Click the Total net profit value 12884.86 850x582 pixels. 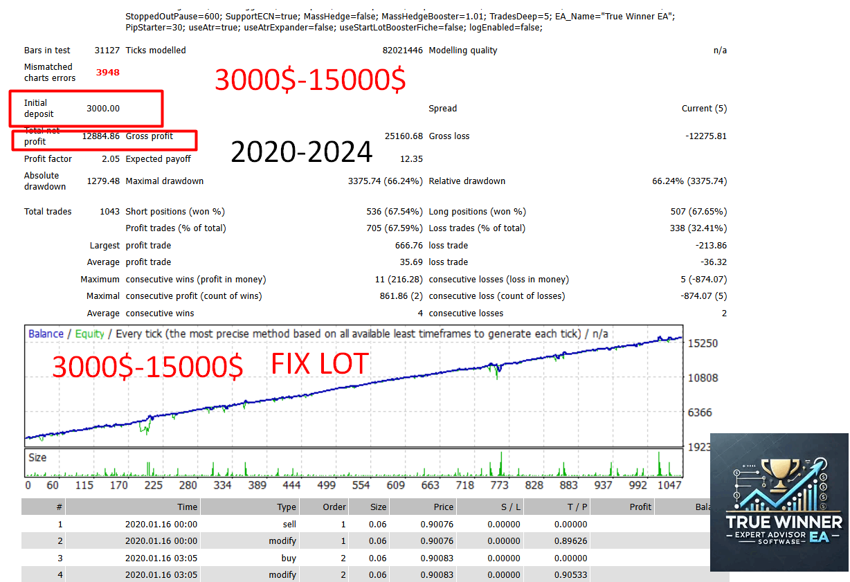point(101,136)
